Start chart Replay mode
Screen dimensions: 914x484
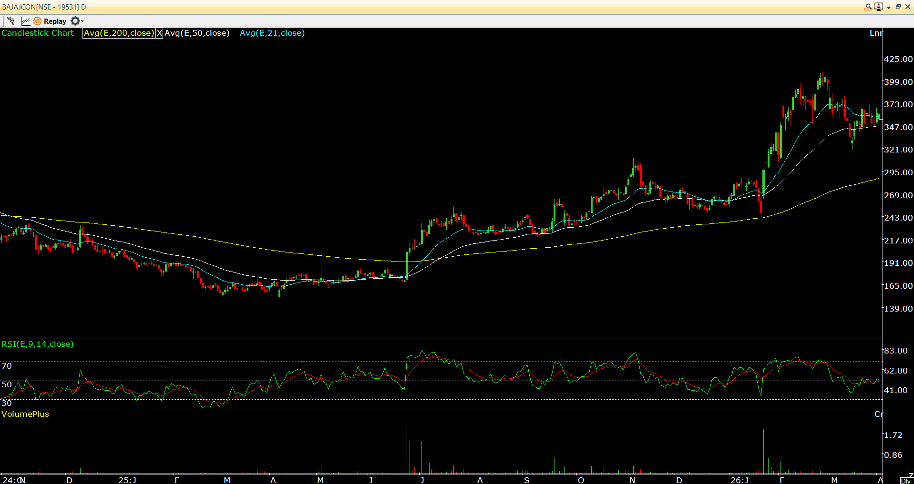point(50,21)
